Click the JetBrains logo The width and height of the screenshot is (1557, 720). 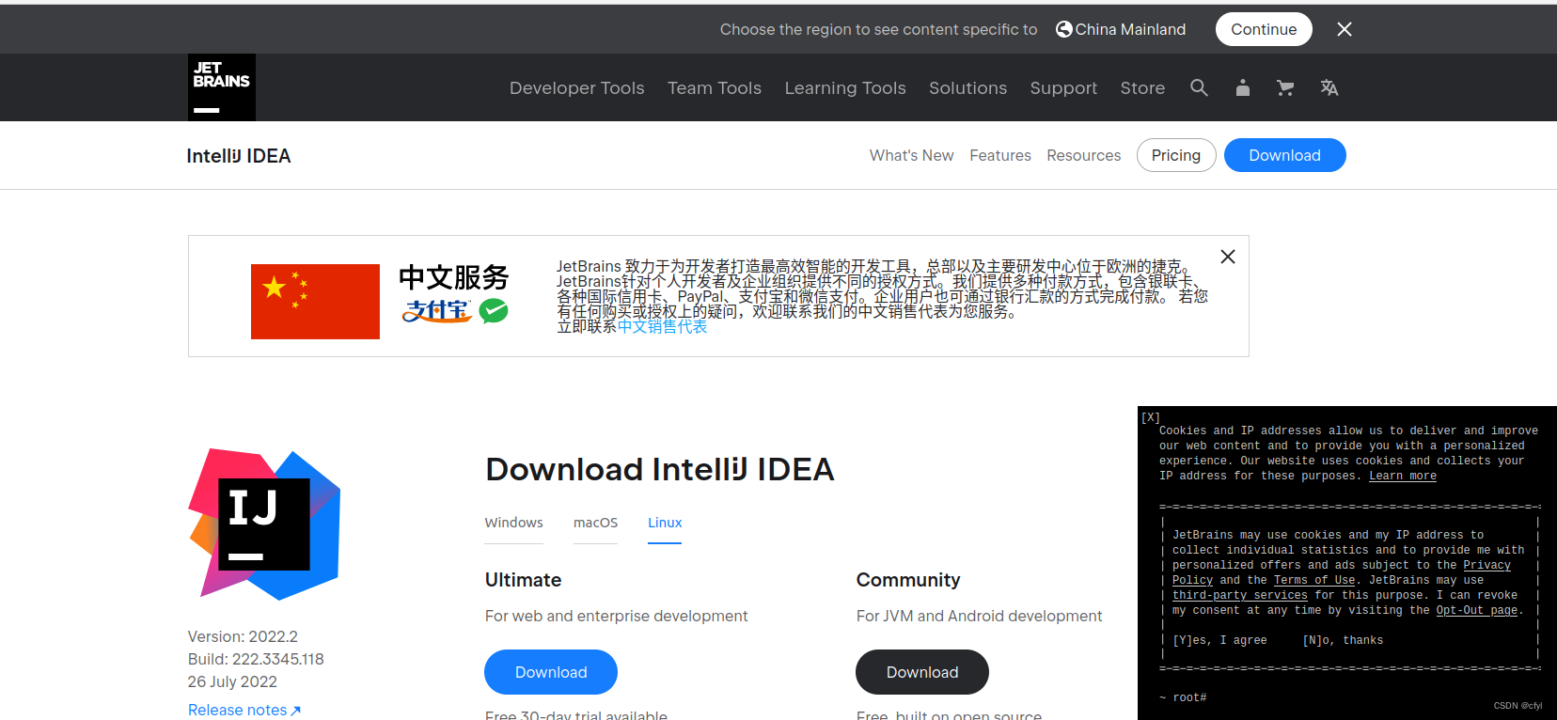tap(222, 87)
